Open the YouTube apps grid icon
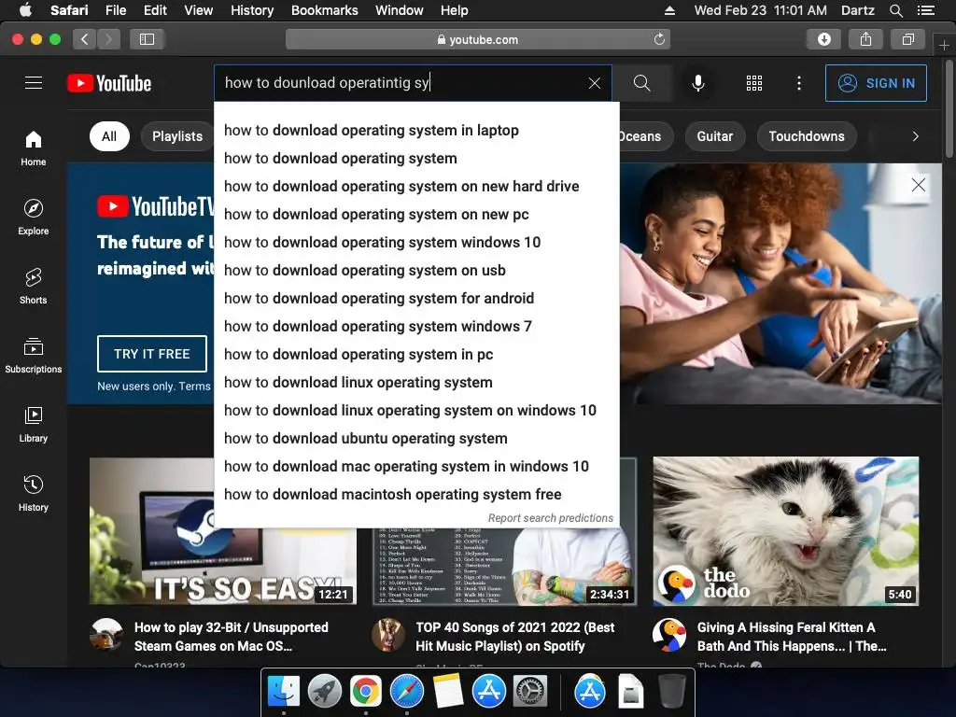This screenshot has height=717, width=956. (754, 83)
